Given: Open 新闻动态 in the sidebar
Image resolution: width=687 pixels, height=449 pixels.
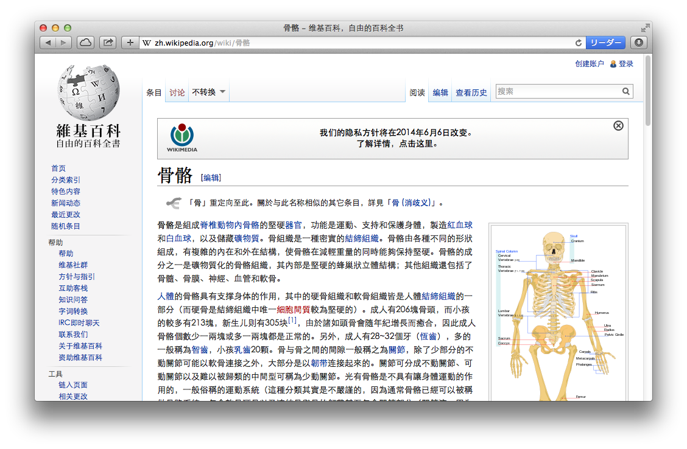Looking at the screenshot, I should point(66,203).
